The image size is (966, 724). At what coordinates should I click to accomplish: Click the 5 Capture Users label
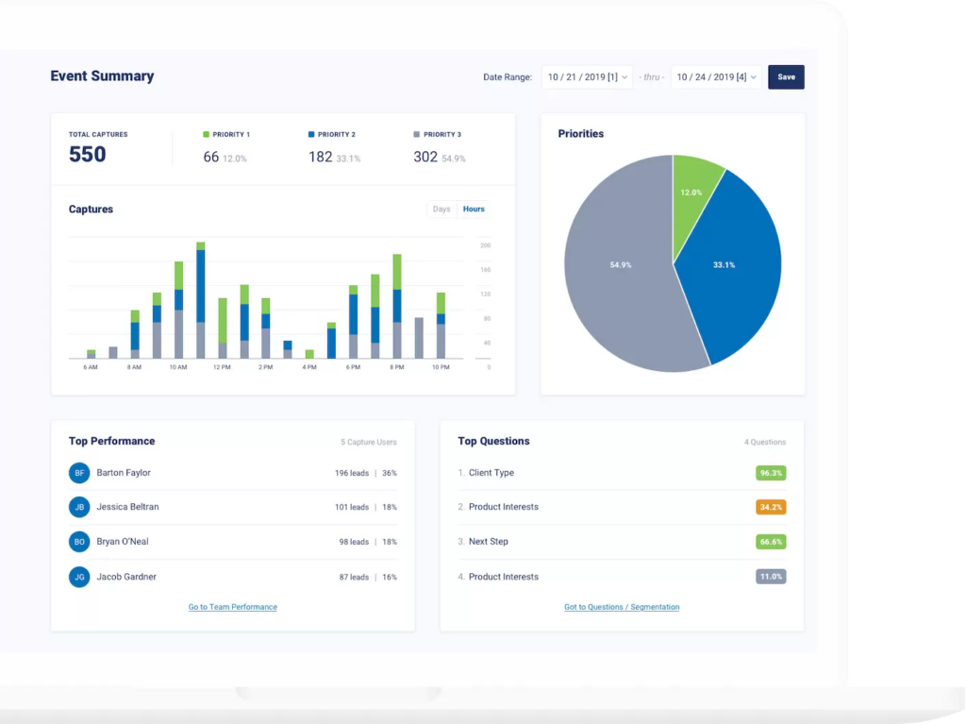point(369,442)
